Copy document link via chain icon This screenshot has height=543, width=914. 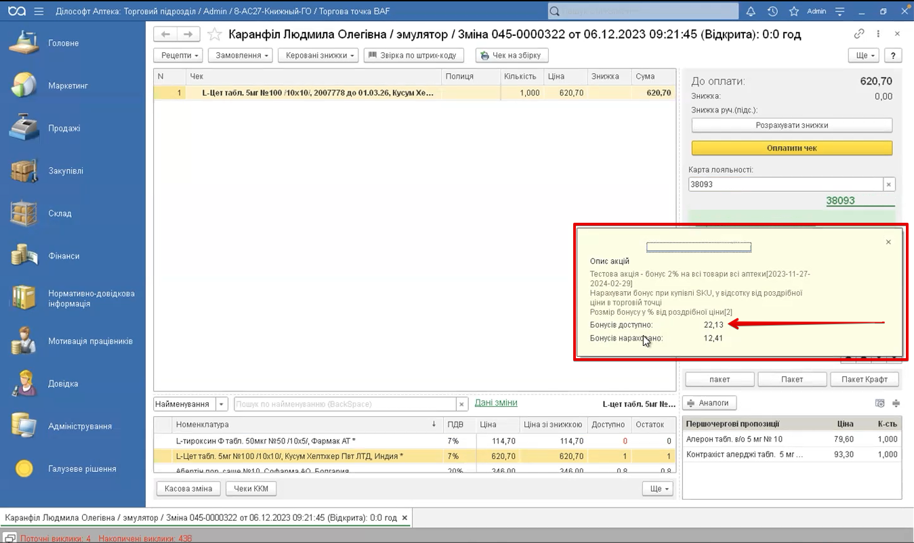tap(858, 34)
